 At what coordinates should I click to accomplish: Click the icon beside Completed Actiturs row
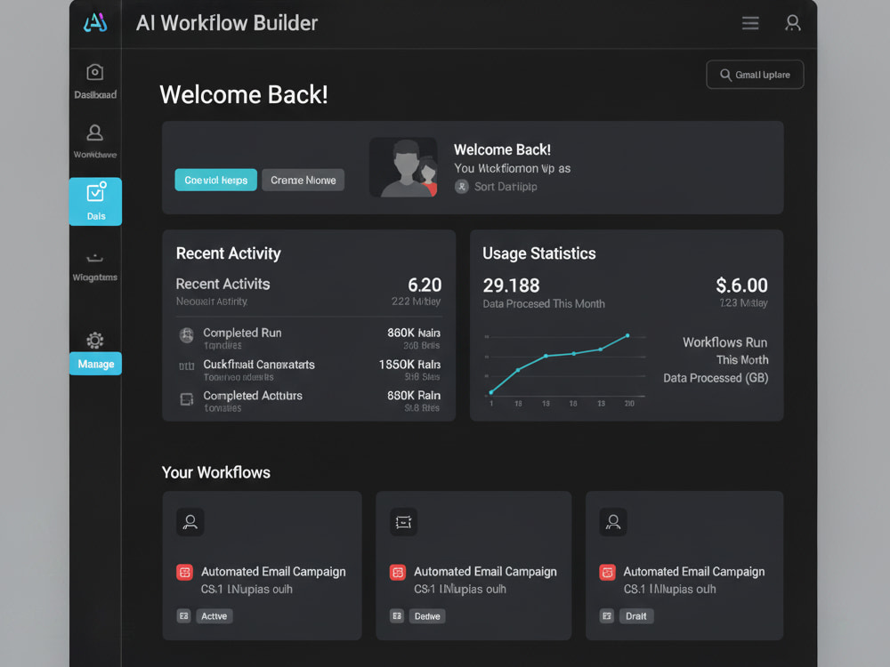(186, 399)
